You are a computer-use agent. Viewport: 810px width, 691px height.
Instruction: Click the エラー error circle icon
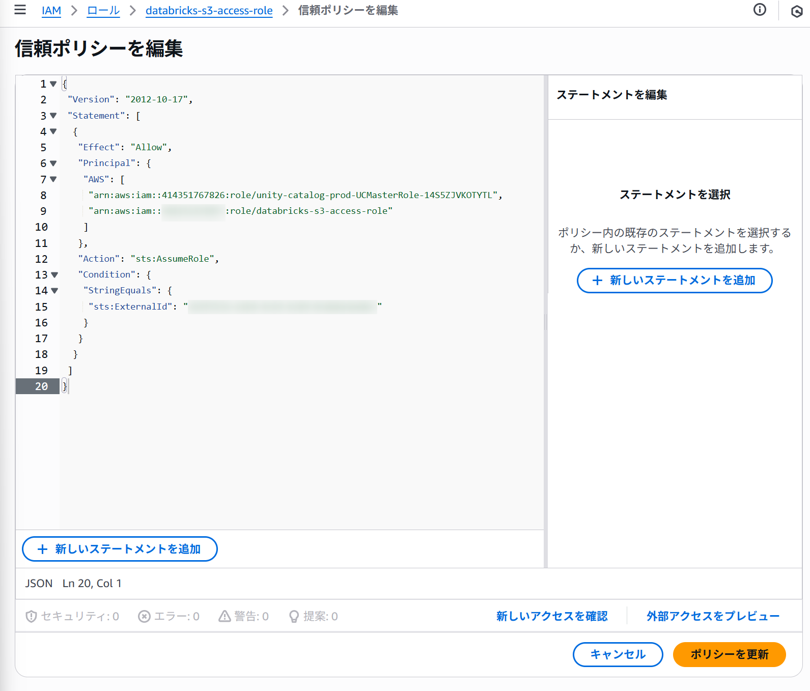click(x=144, y=616)
